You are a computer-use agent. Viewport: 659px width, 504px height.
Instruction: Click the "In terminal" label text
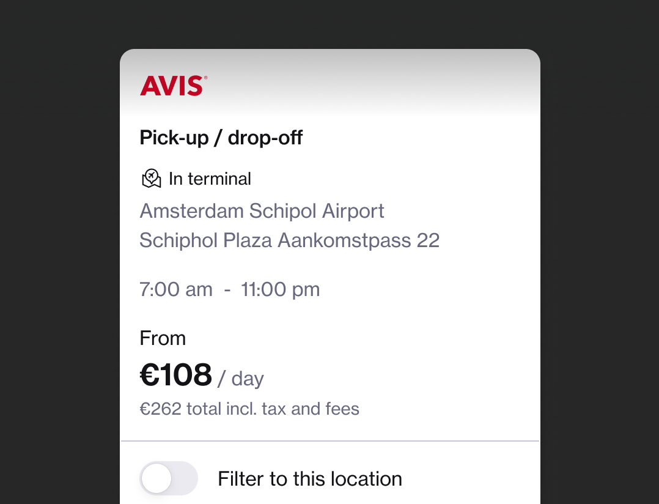pyautogui.click(x=210, y=179)
